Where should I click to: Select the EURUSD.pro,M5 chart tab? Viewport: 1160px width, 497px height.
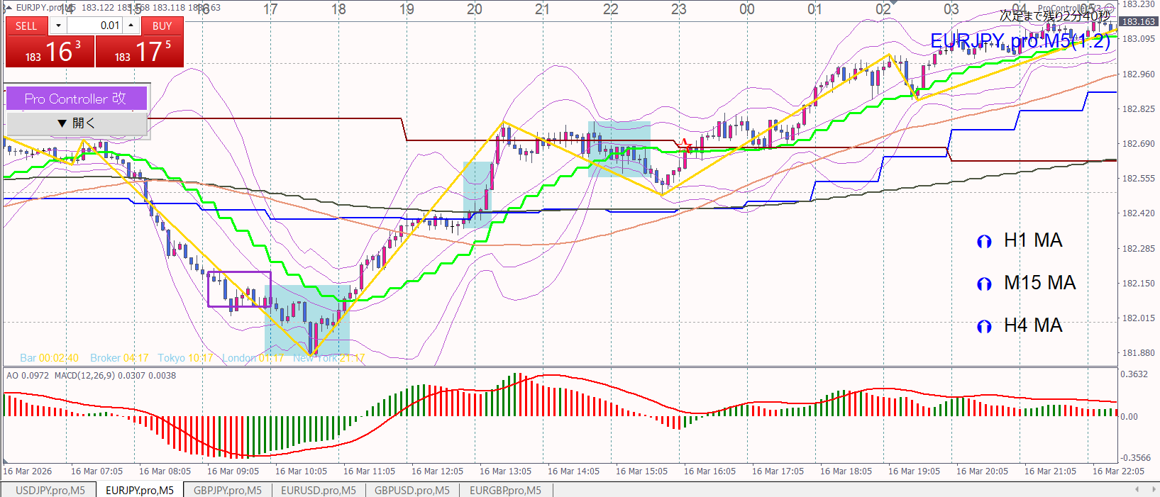[x=318, y=491]
